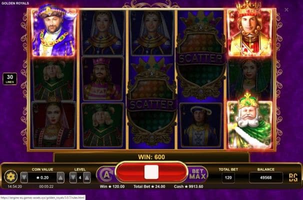Stop the spin with red button
Viewport: 303px width, 200px height.
pos(151,172)
